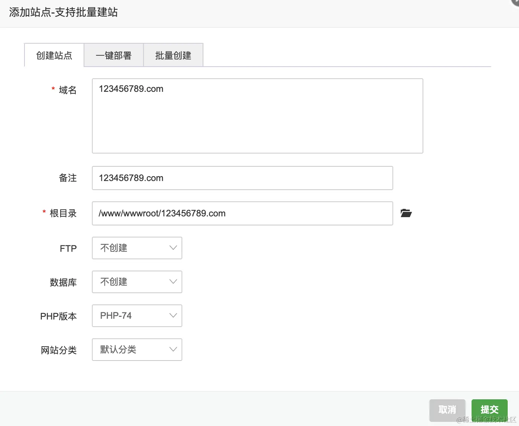Open the 数据库 dropdown
The width and height of the screenshot is (519, 426).
coord(137,282)
